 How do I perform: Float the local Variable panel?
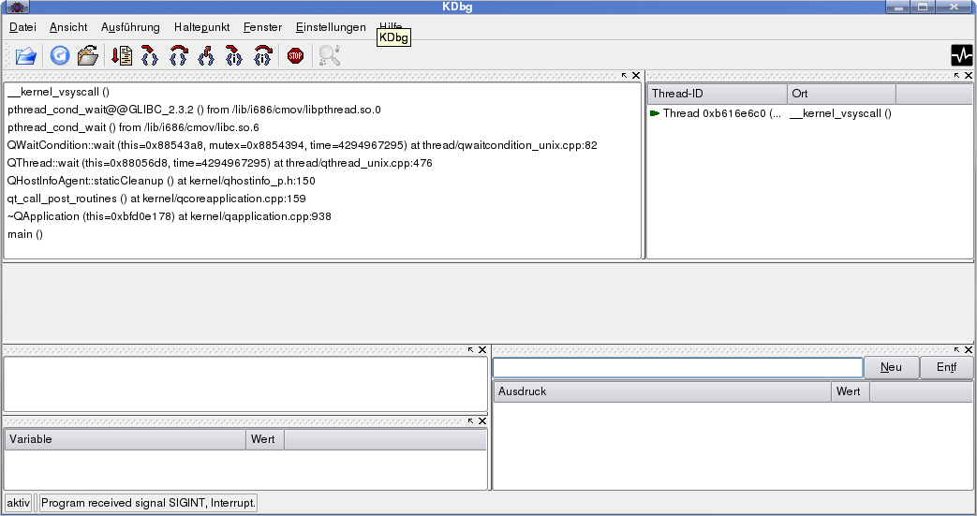click(471, 421)
